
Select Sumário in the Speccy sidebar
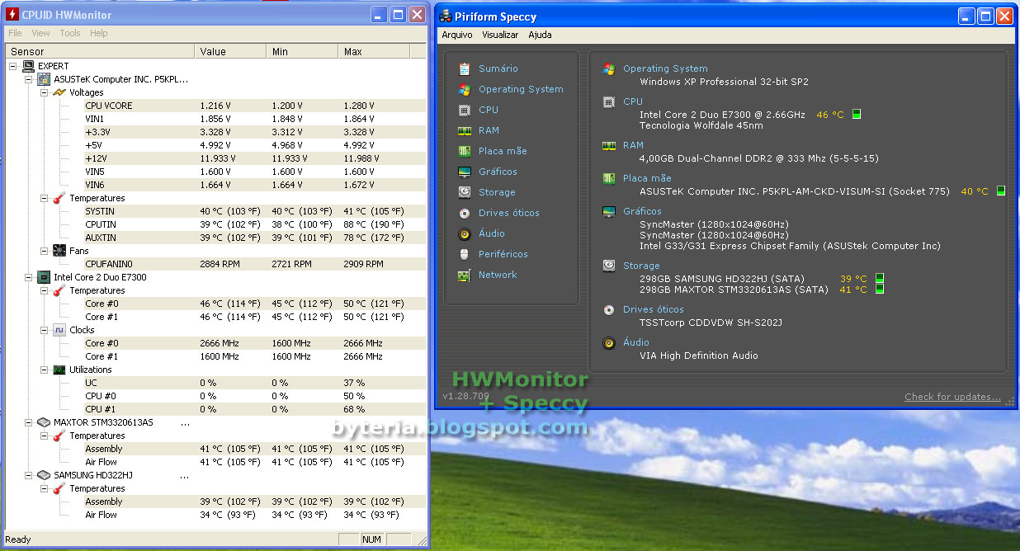pos(496,68)
